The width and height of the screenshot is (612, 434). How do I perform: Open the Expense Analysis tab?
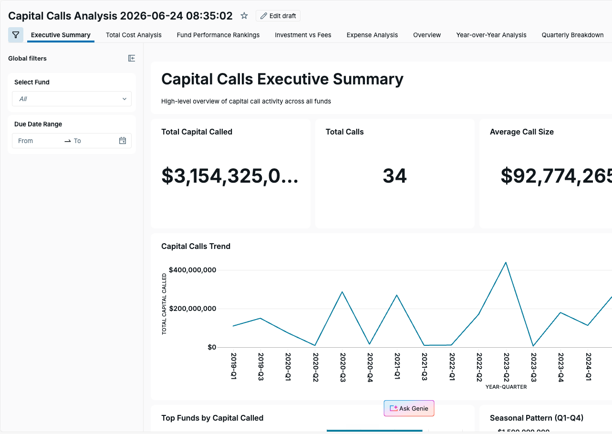click(x=372, y=35)
